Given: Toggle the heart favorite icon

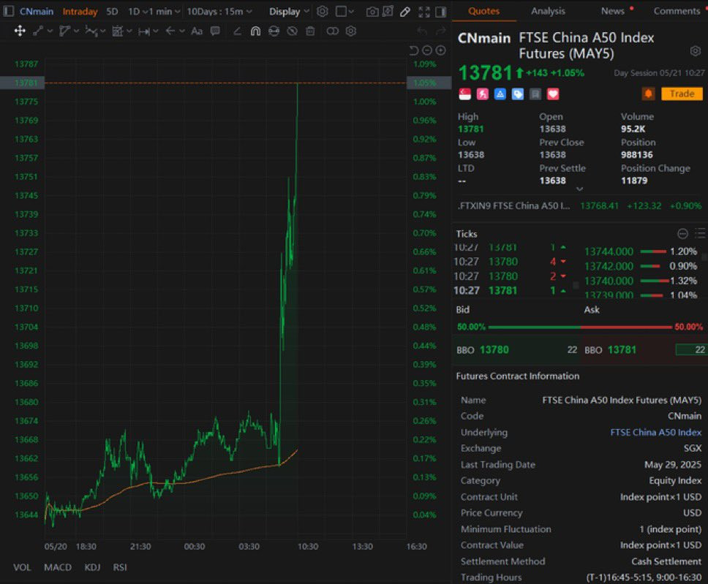Looking at the screenshot, I should pos(553,94).
